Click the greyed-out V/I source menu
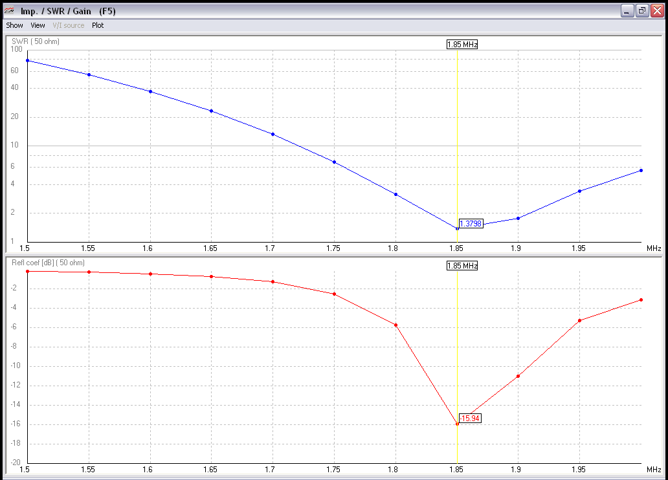 click(x=68, y=25)
